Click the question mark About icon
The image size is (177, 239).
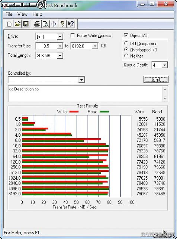click(x=62, y=24)
